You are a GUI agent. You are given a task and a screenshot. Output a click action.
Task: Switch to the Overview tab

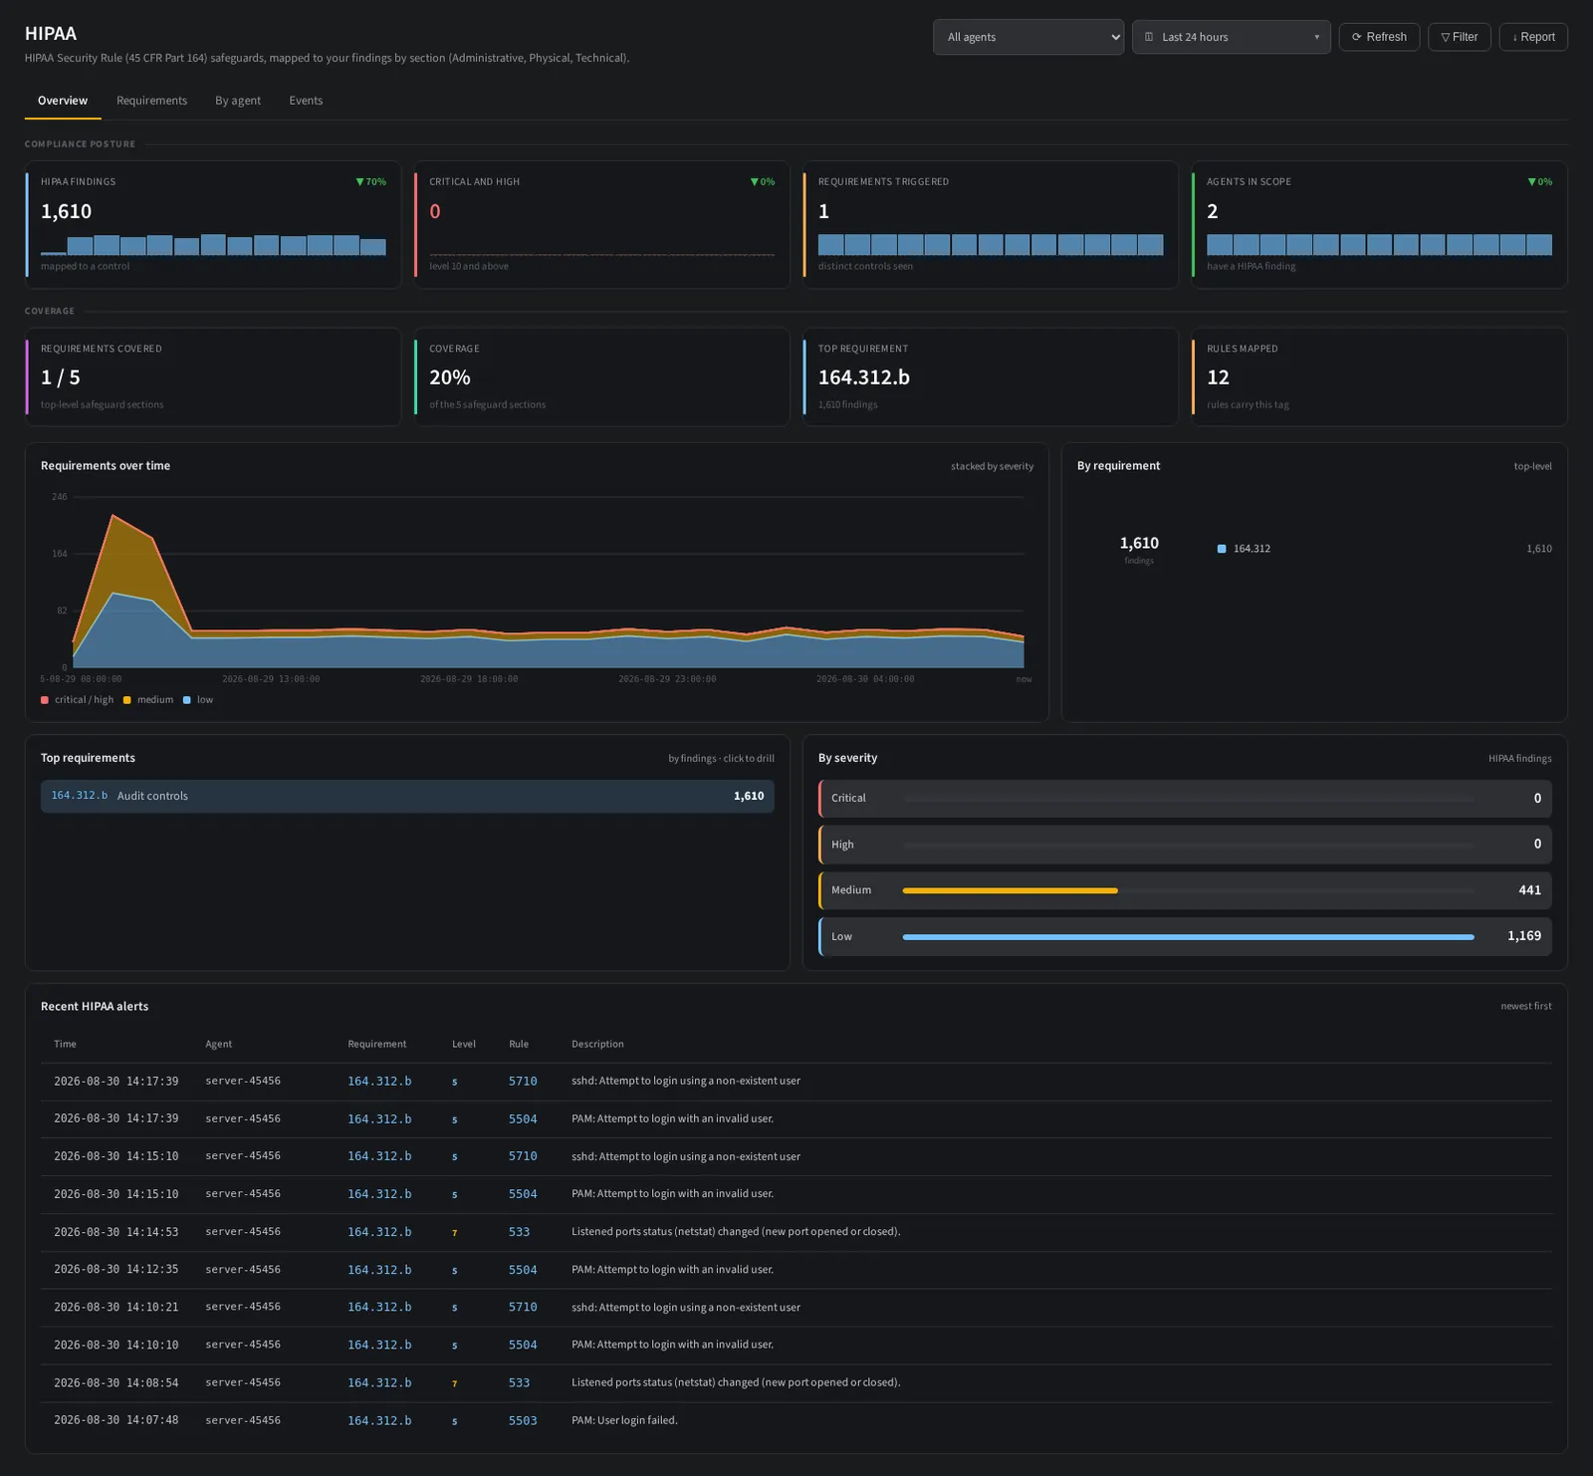pos(63,101)
